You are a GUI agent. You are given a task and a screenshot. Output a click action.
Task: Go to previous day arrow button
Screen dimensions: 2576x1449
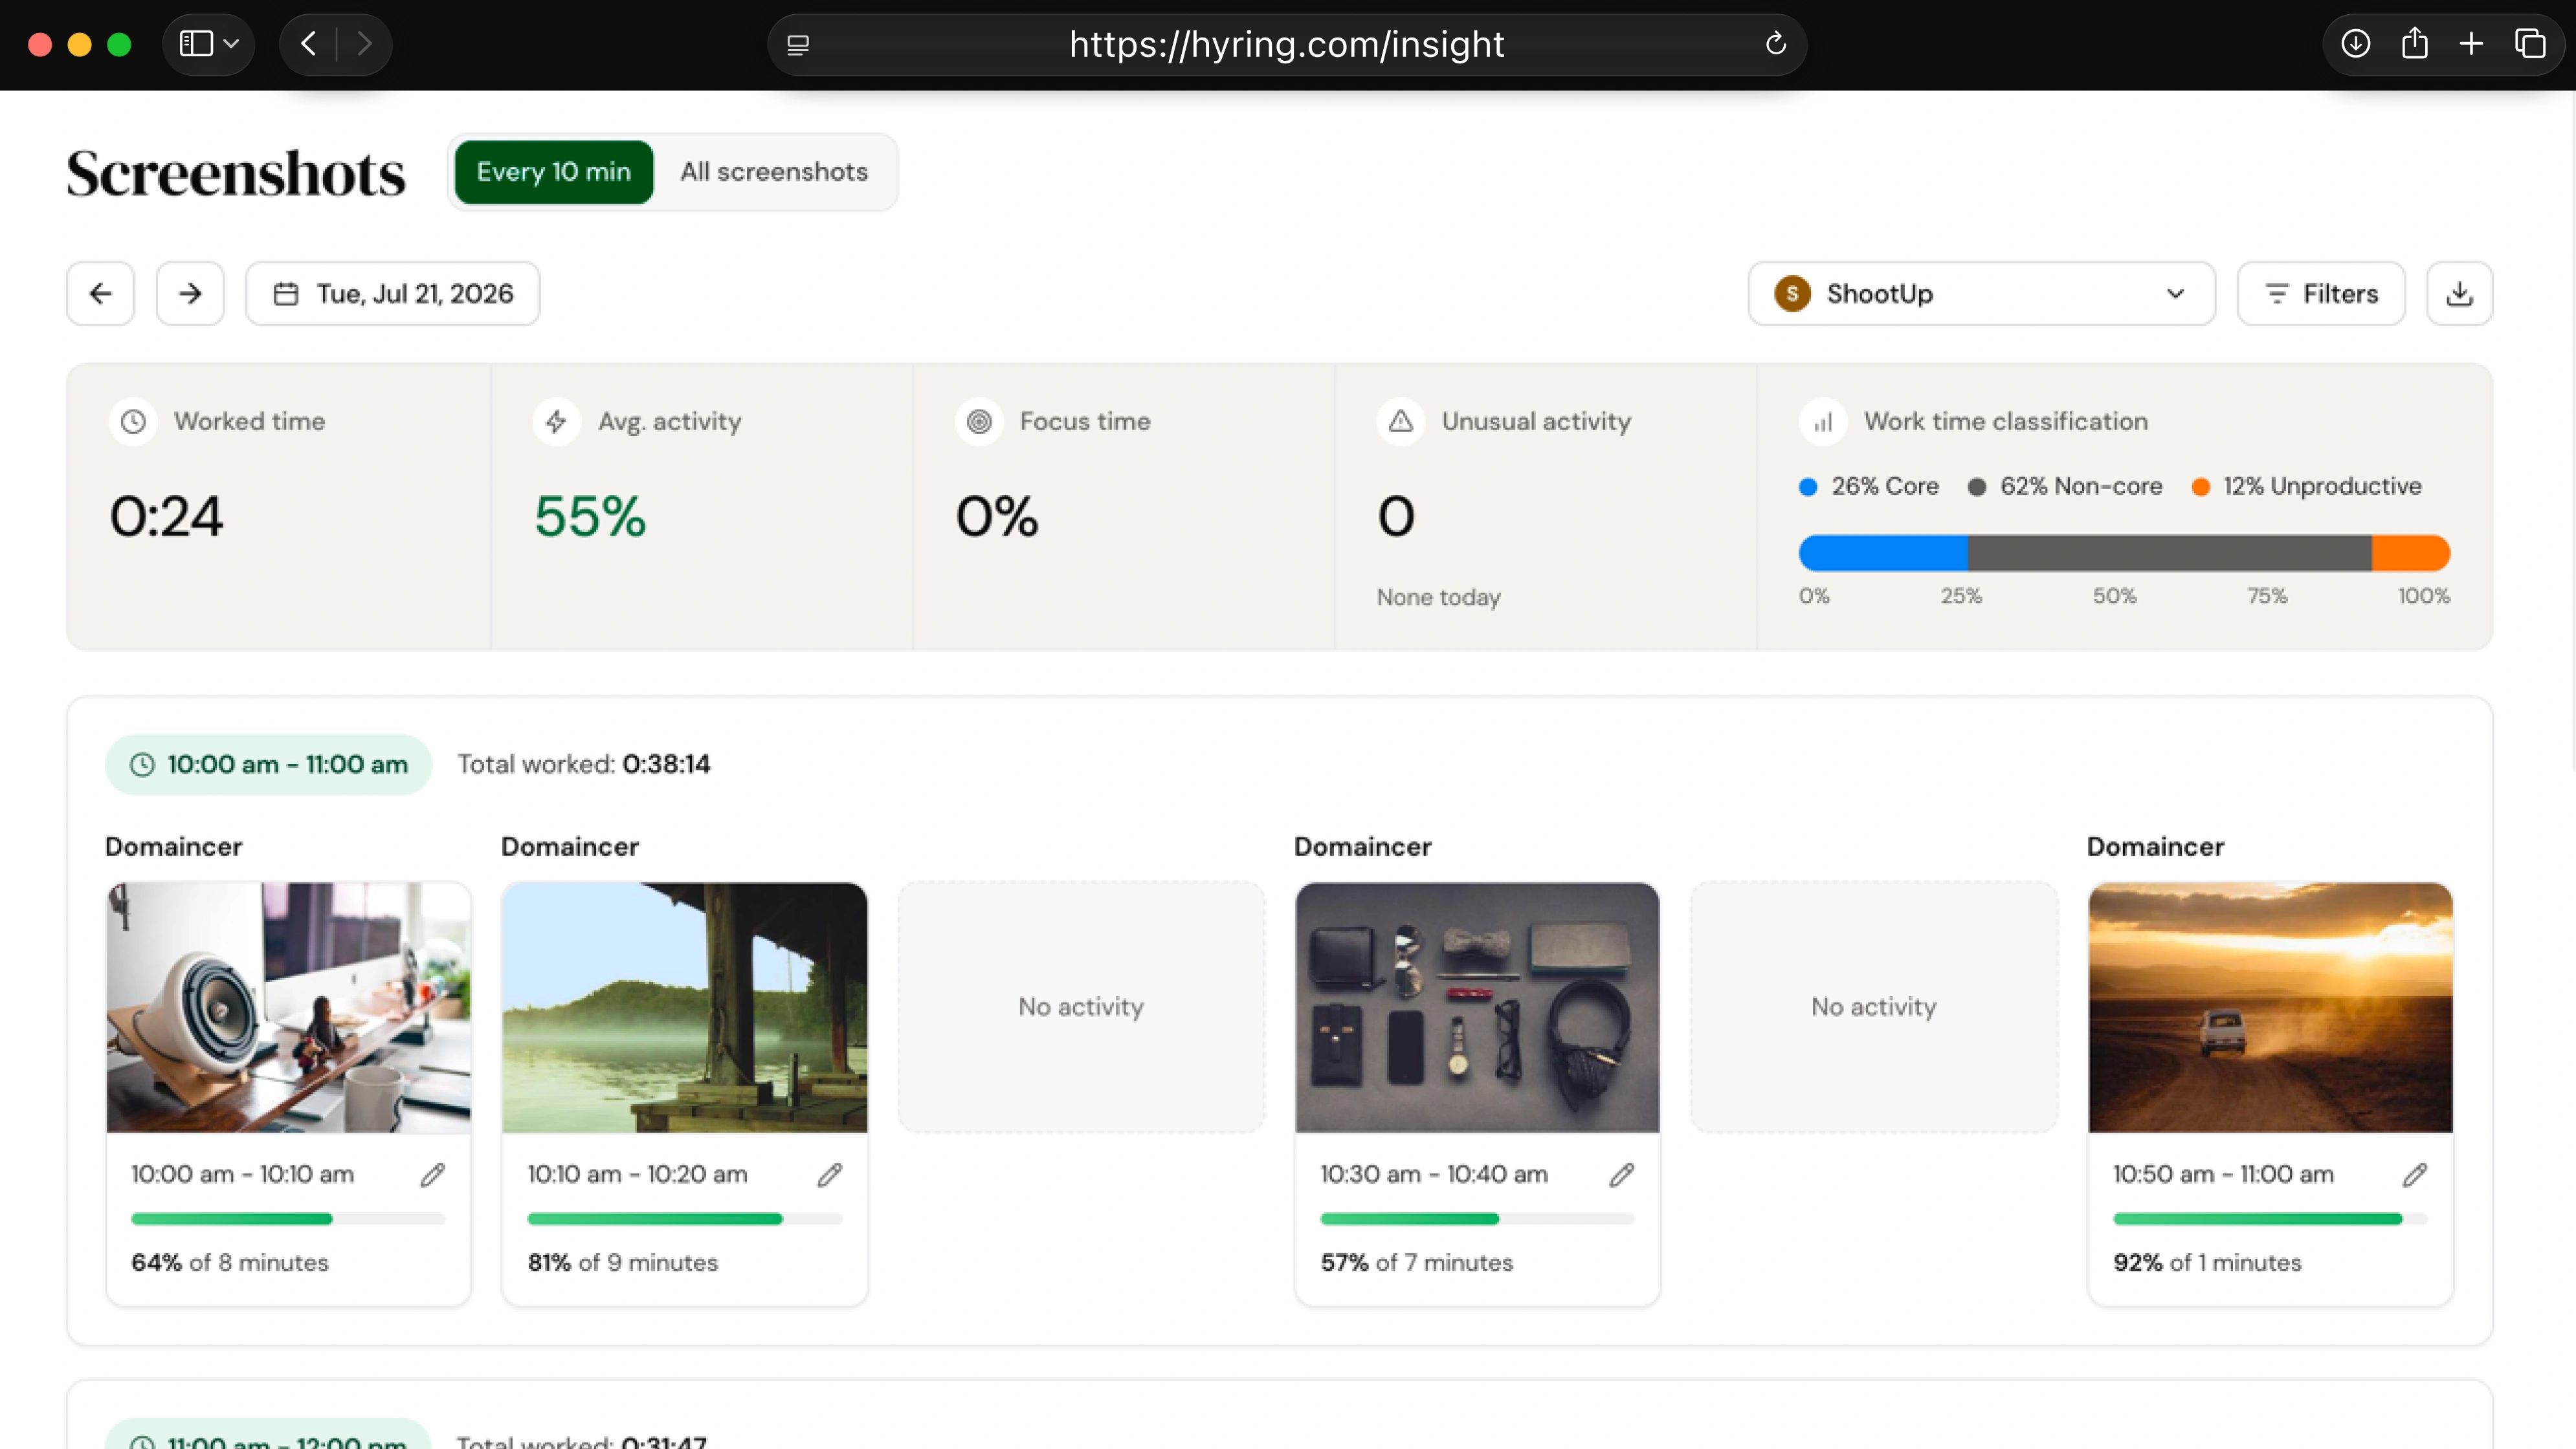tap(101, 293)
